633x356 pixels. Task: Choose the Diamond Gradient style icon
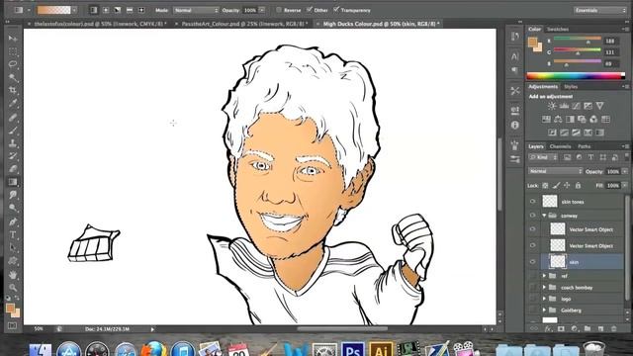tap(141, 10)
